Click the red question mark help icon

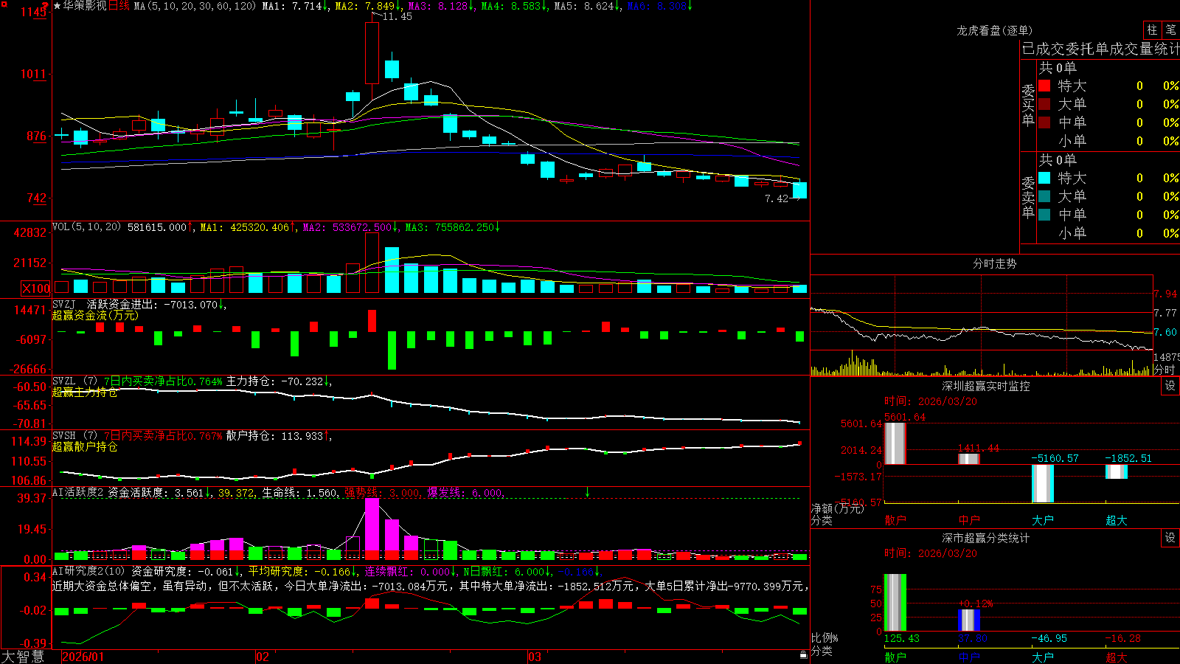[46, 6]
